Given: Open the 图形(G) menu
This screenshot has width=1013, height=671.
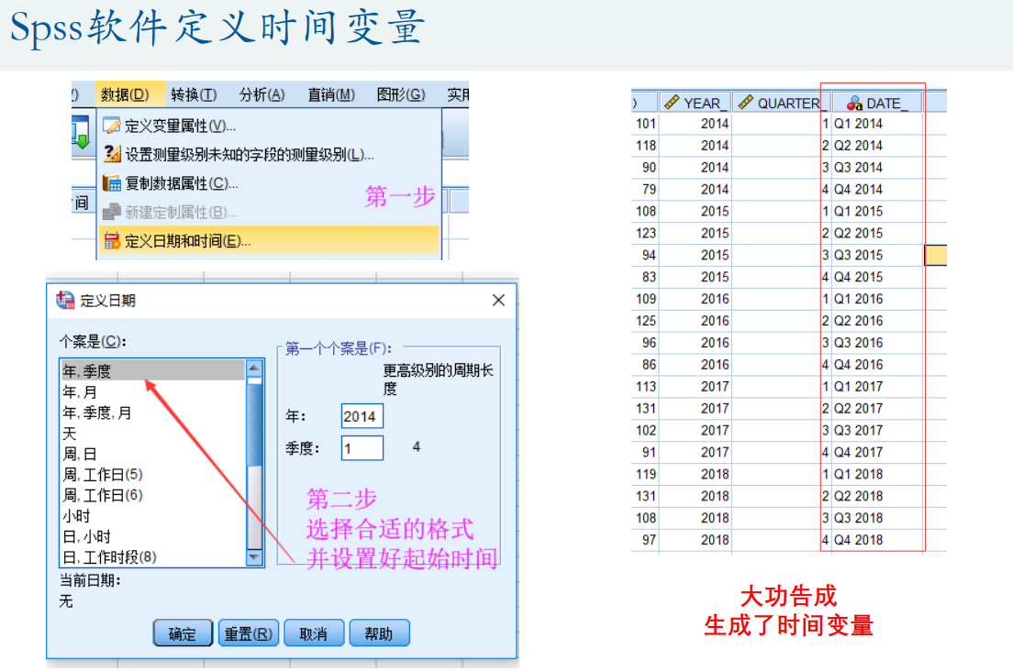Looking at the screenshot, I should (401, 94).
